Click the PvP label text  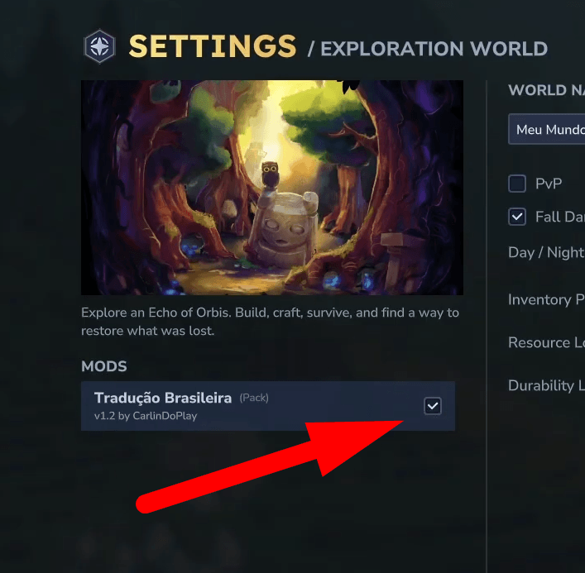pos(549,184)
